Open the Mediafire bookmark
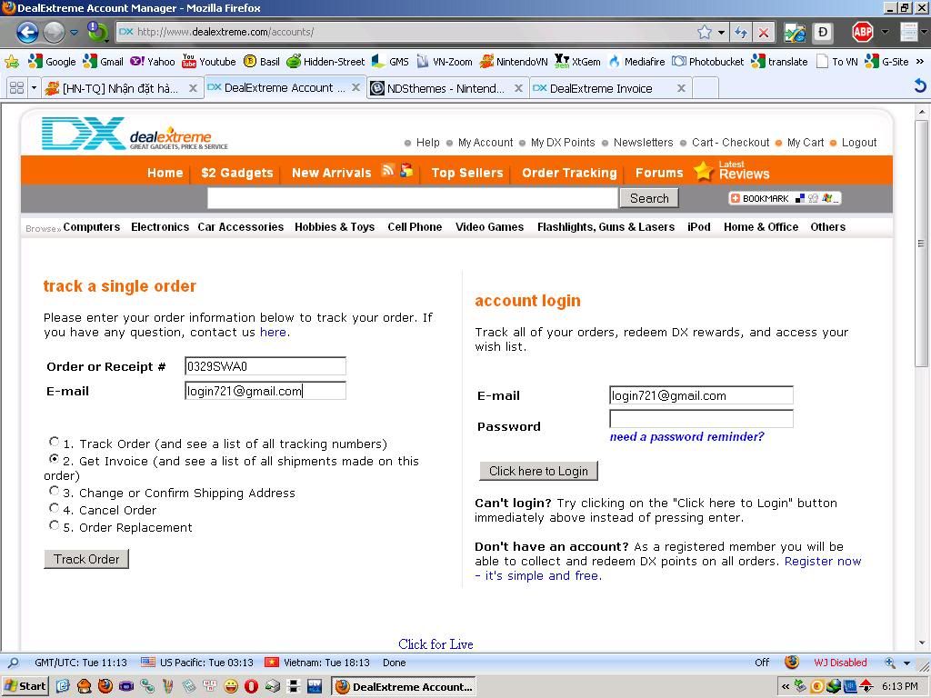931x698 pixels. pyautogui.click(x=636, y=61)
